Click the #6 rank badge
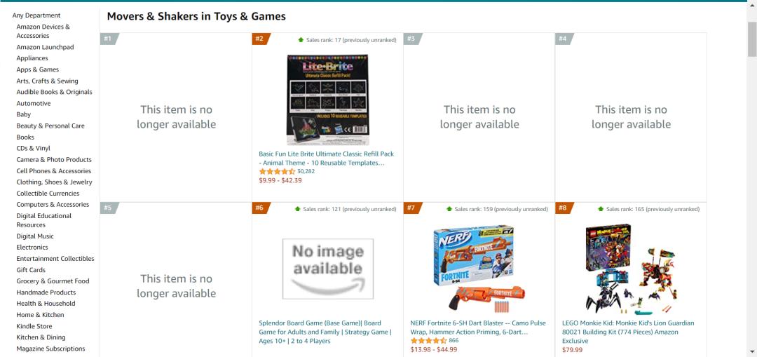Image resolution: width=757 pixels, height=357 pixels. pyautogui.click(x=261, y=208)
